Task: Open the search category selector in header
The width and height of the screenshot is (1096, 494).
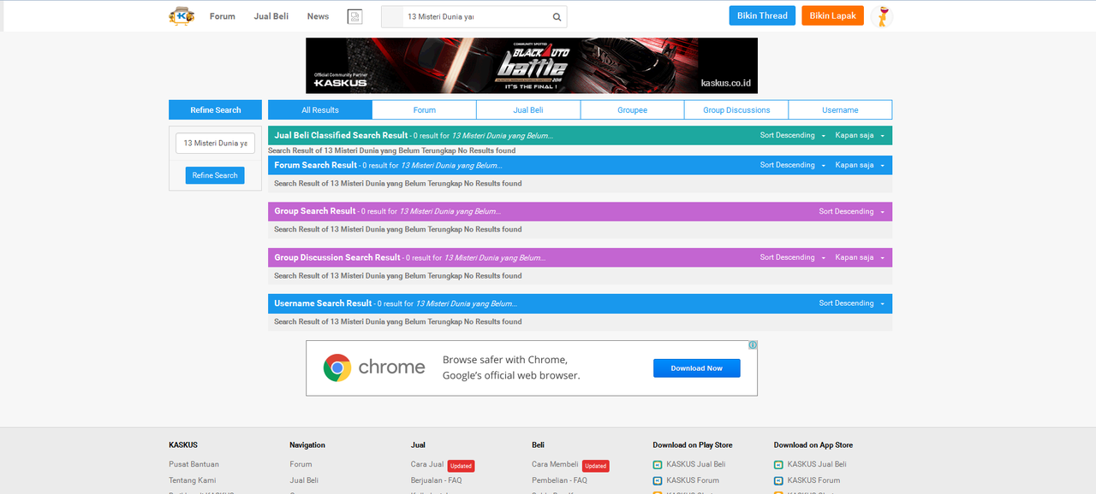Action: pos(392,16)
